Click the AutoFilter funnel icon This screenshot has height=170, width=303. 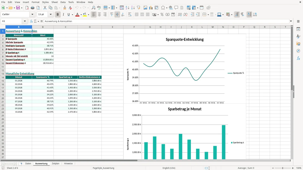pos(139,8)
